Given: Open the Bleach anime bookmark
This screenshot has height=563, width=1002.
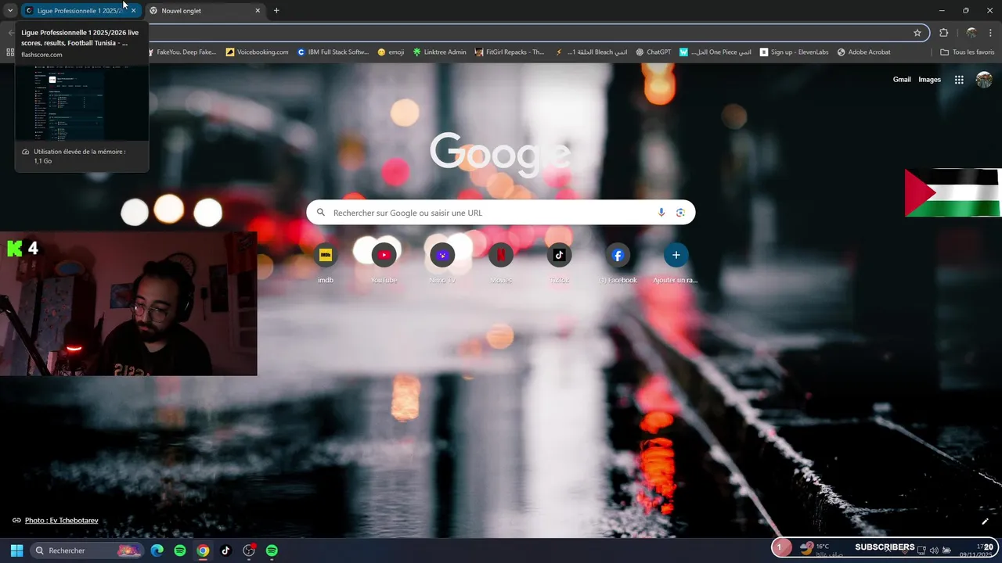Looking at the screenshot, I should click(591, 52).
